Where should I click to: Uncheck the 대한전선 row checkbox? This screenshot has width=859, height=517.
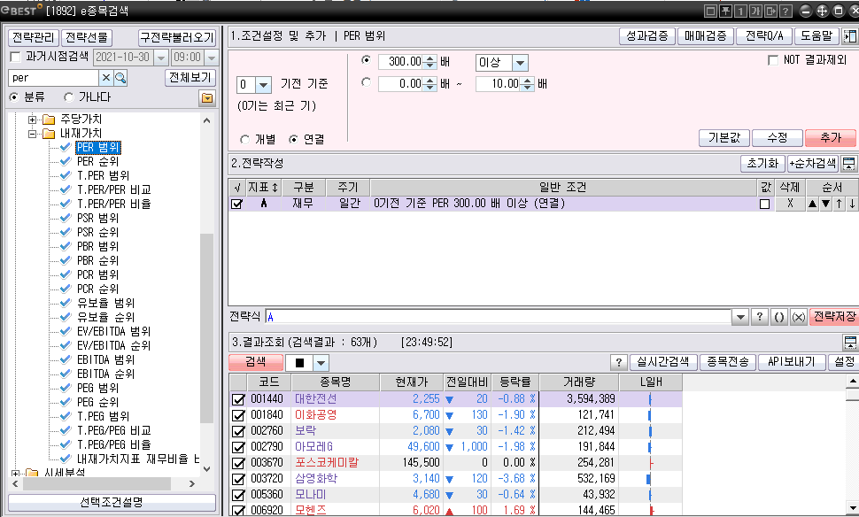pos(238,399)
